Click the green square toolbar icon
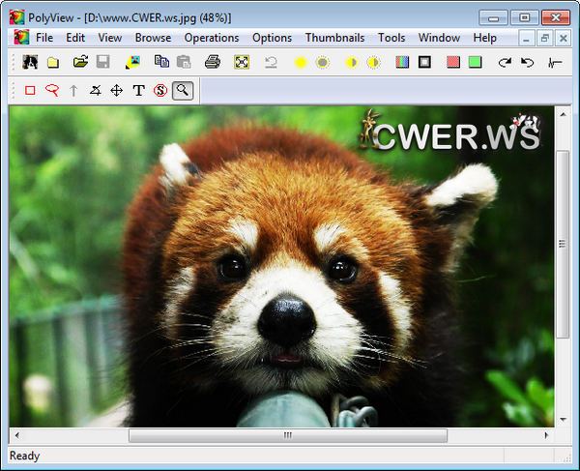Image resolution: width=580 pixels, height=471 pixels. (x=475, y=62)
